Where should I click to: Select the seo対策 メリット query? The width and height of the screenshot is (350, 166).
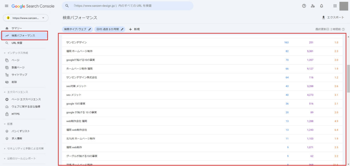pyautogui.click(x=202, y=86)
